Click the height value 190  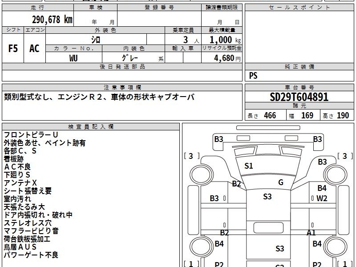(x=343, y=116)
